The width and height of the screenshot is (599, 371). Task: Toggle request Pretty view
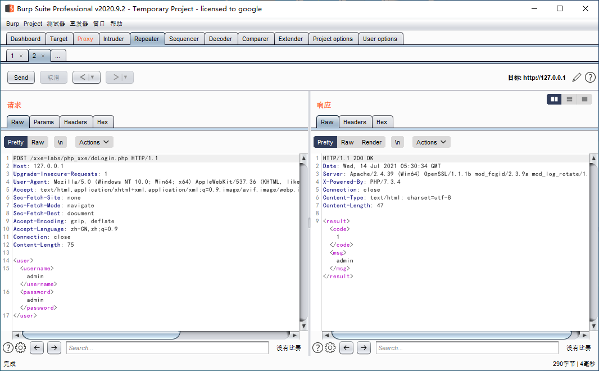coord(16,142)
